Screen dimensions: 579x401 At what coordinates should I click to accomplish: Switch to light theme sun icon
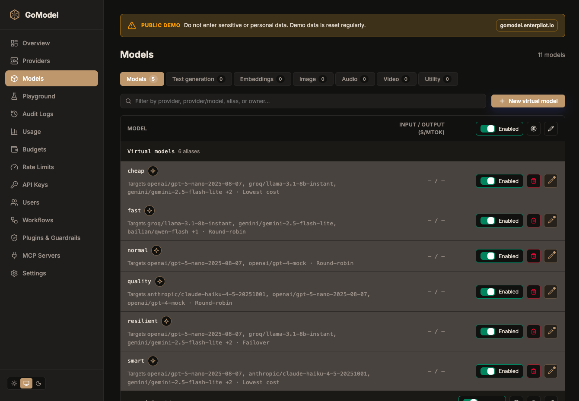point(14,383)
